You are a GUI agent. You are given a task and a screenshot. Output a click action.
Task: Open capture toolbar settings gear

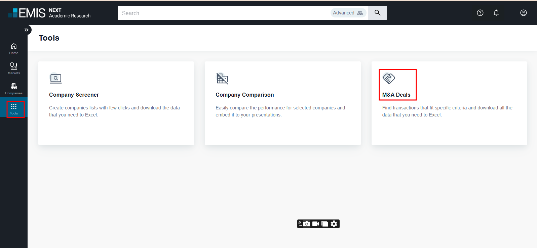tap(334, 224)
